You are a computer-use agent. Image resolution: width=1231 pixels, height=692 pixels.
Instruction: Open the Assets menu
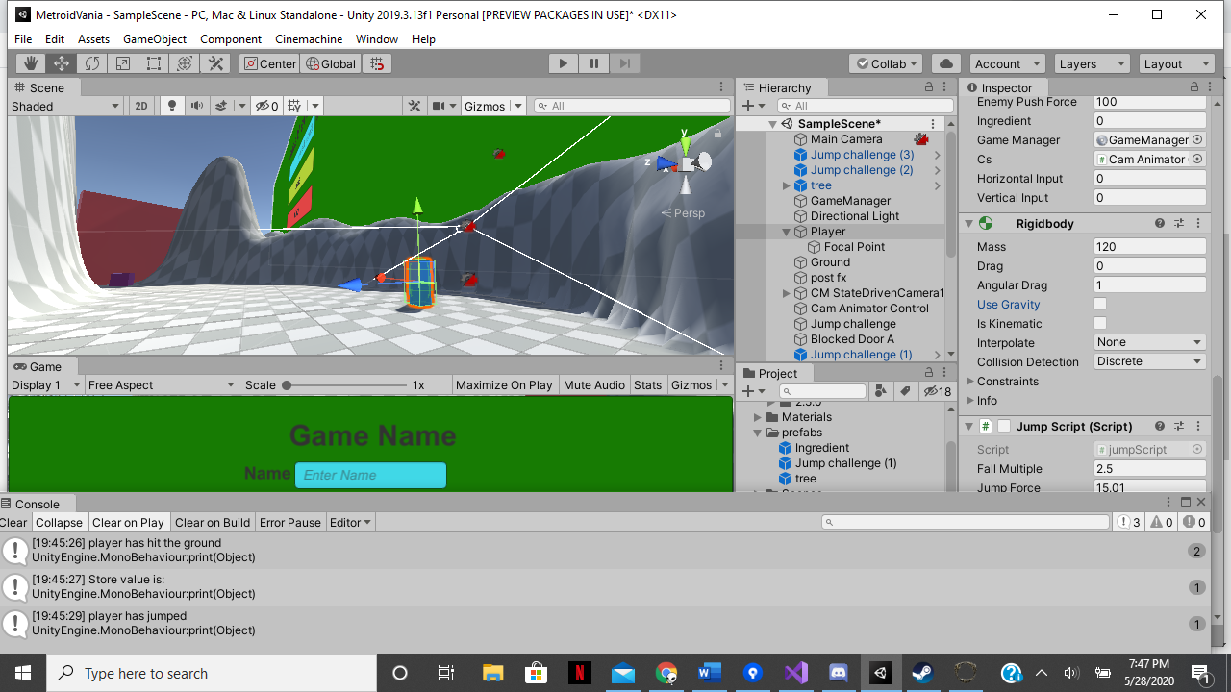pos(94,39)
